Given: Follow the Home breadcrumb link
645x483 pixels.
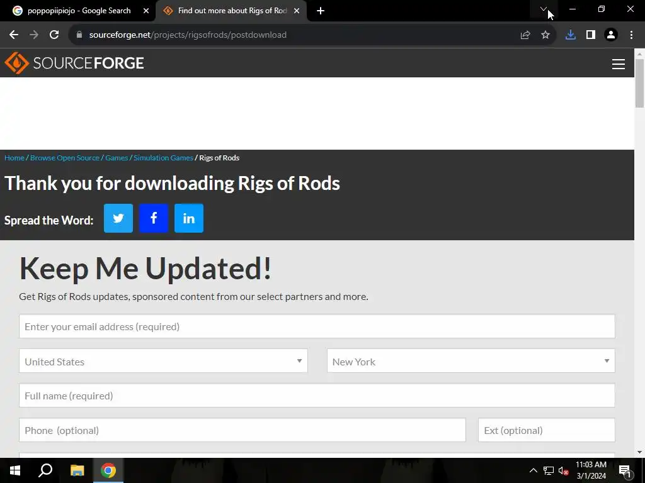Looking at the screenshot, I should tap(14, 158).
